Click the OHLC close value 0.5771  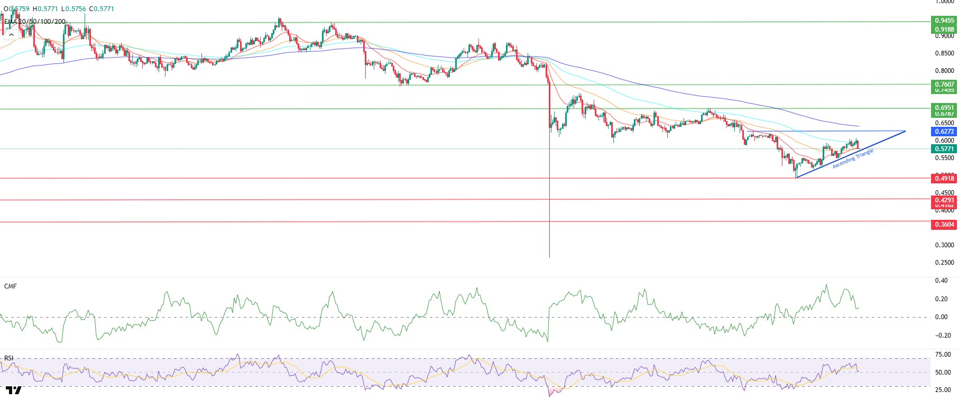coord(104,9)
